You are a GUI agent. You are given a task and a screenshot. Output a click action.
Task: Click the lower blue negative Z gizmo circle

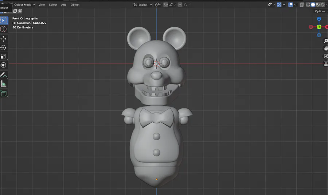[x=319, y=35]
